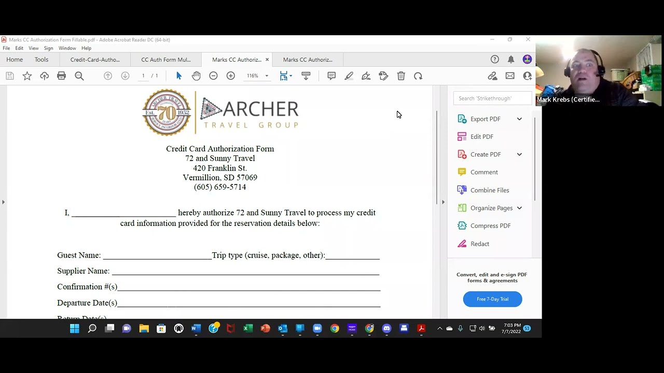Open the Help menu

(x=86, y=48)
